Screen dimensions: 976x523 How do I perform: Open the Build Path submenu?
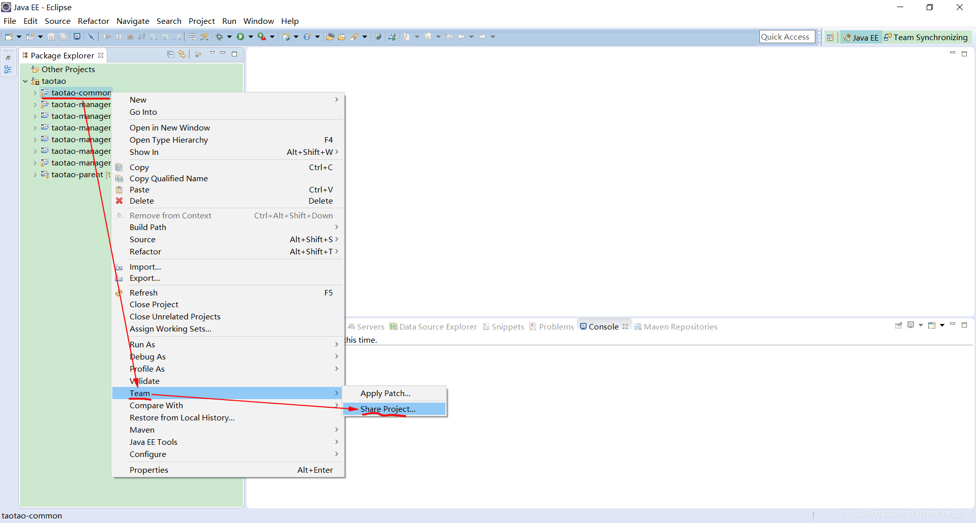(228, 227)
